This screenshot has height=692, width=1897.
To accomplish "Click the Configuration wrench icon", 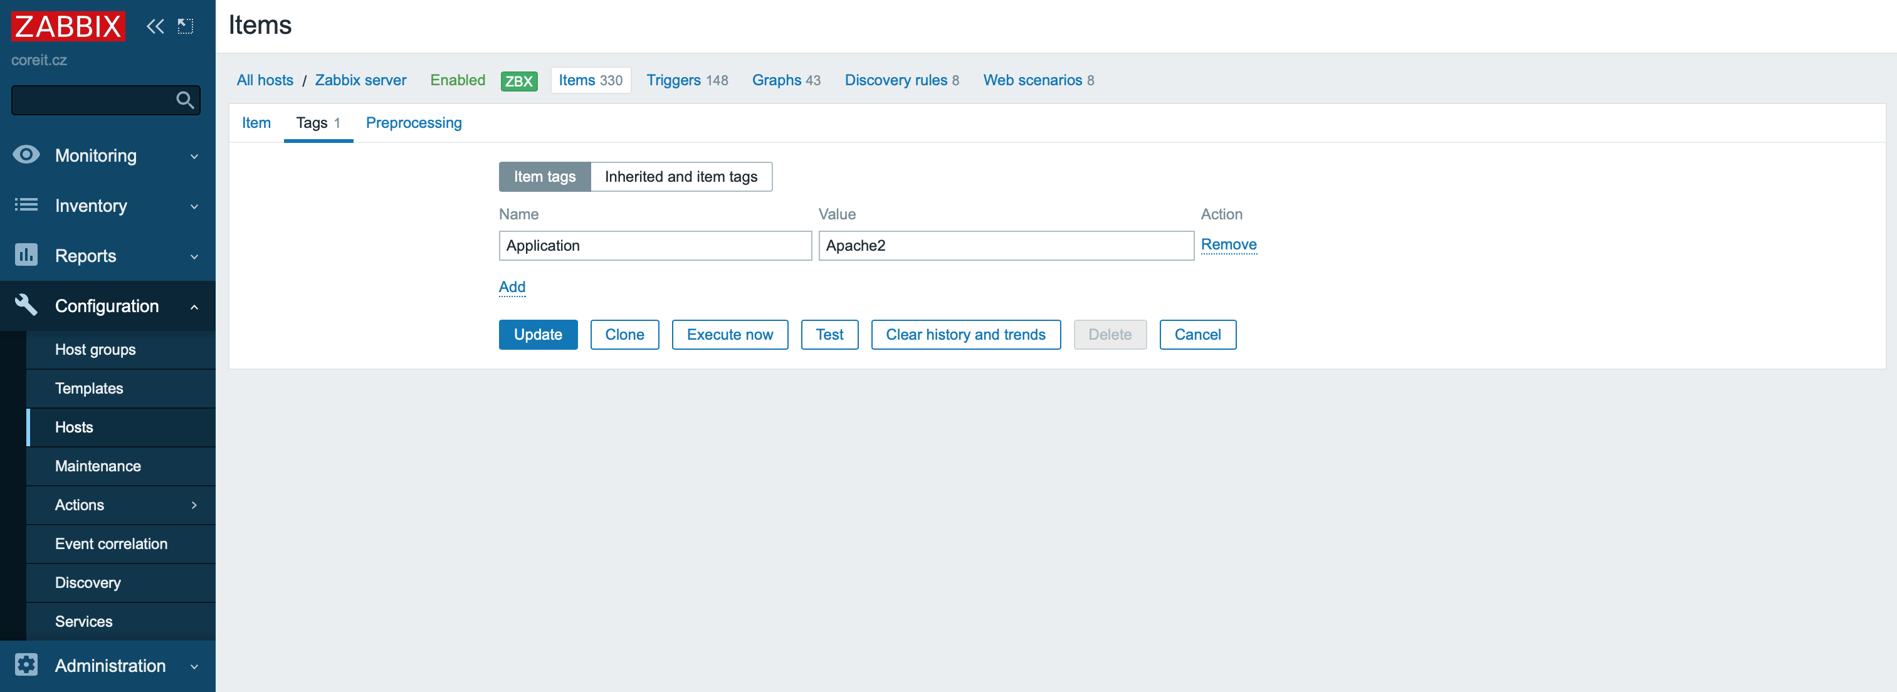I will pos(26,305).
